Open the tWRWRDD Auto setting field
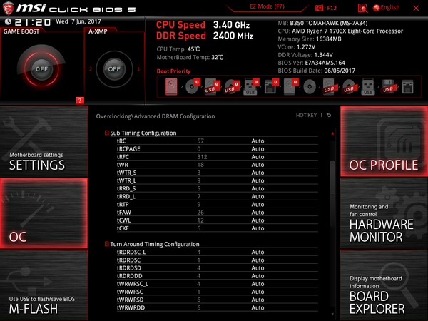Viewport: 428px width, 321px height. coord(258,307)
